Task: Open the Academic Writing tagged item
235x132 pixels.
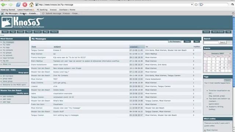Action: pos(216,107)
